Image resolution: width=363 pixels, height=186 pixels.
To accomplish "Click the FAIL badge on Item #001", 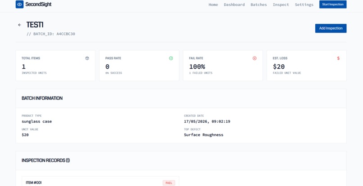I will coord(169,183).
